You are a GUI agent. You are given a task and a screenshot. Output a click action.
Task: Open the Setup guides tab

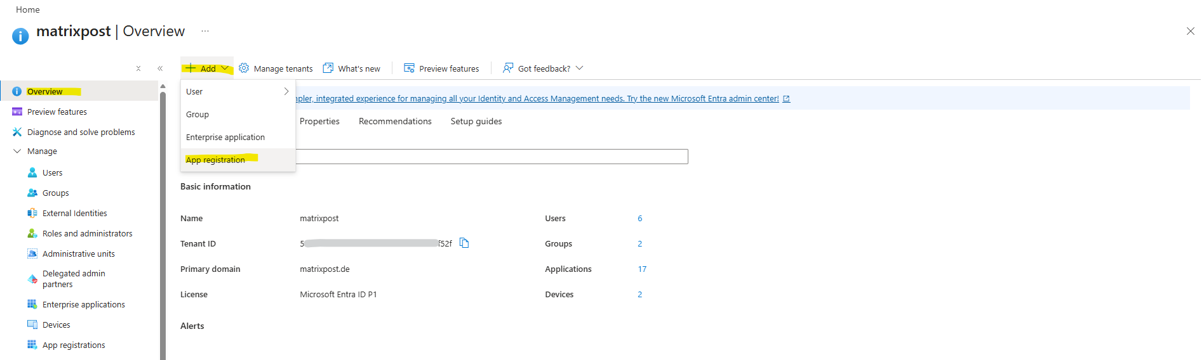(x=476, y=121)
